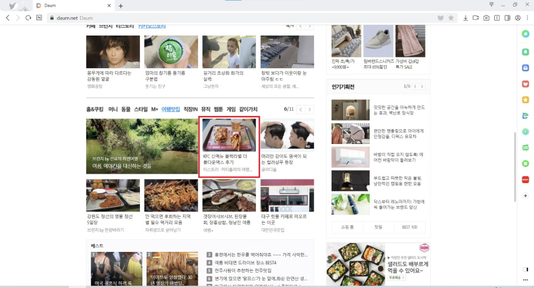Open the three-dot browser menu

[527, 18]
